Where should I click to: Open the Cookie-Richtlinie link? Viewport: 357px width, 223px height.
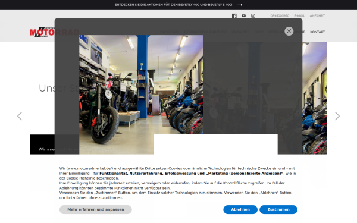point(81,178)
